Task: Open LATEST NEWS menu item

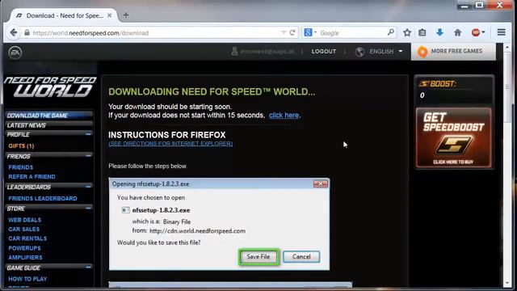Action: pos(49,125)
